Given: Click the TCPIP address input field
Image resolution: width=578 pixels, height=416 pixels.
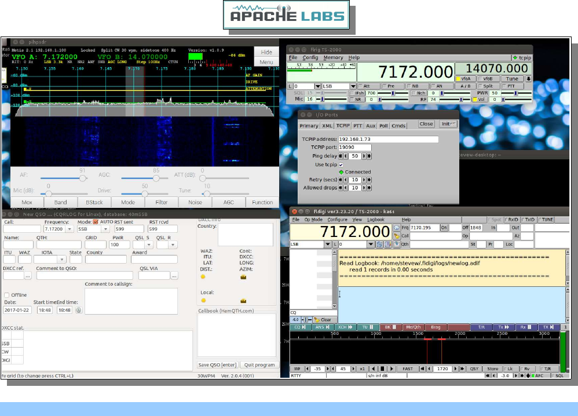Looking at the screenshot, I should point(388,139).
